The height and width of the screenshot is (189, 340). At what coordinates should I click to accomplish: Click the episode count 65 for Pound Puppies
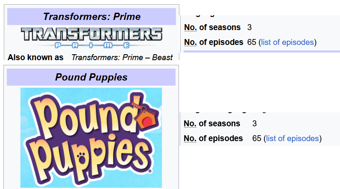(257, 139)
